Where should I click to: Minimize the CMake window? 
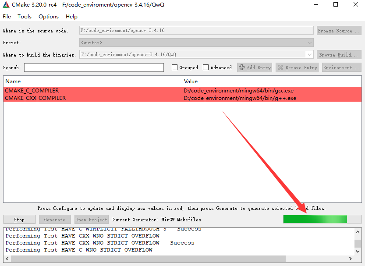pos(316,4)
